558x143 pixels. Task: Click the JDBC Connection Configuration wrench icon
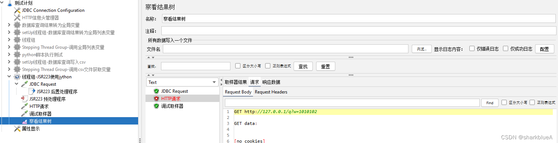[x=17, y=10]
